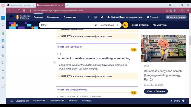Image resolution: width=191 pixels, height=107 pixels.
Task: Open the sidebar send/flow arrow icon
Action: coord(3,62)
